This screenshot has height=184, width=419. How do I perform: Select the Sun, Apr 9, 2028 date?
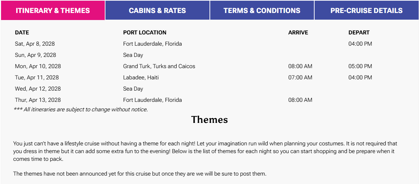tap(35, 55)
